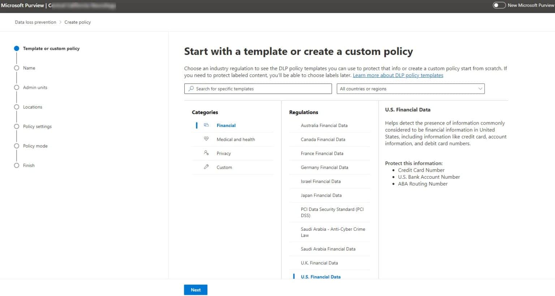Select the U.S. Financial Data regulation

(x=320, y=277)
